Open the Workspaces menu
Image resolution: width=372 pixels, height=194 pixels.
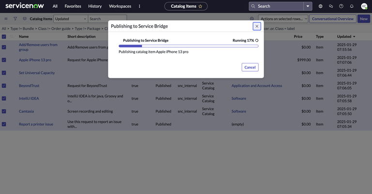tap(120, 6)
